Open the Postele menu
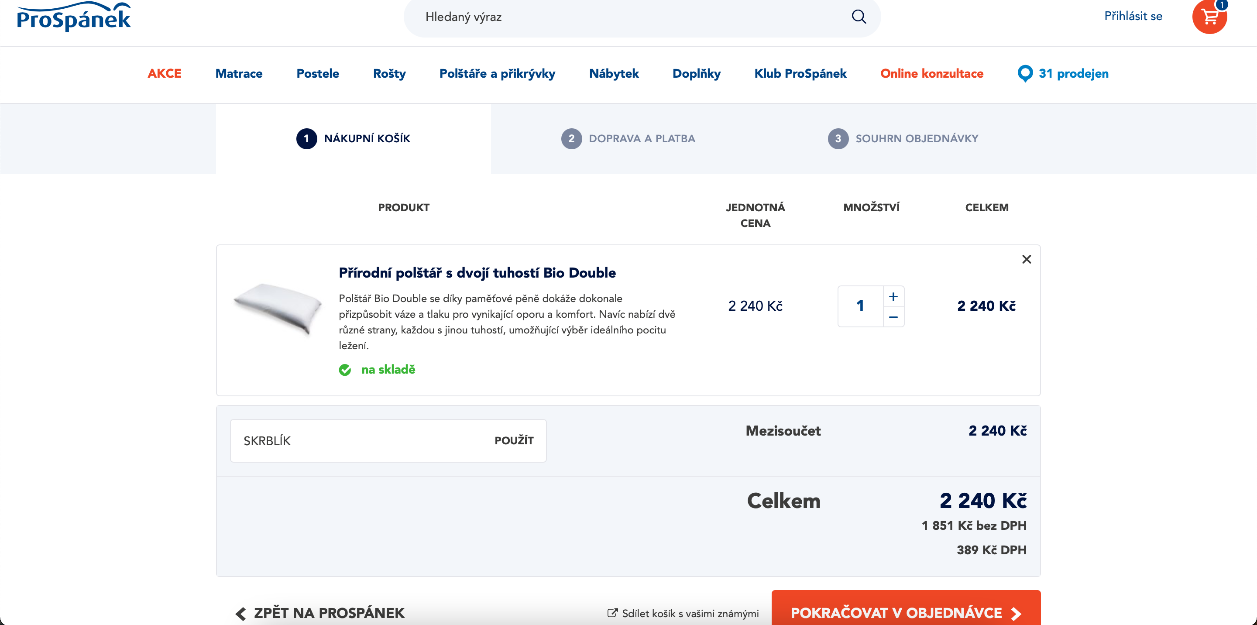This screenshot has height=625, width=1257. [318, 74]
